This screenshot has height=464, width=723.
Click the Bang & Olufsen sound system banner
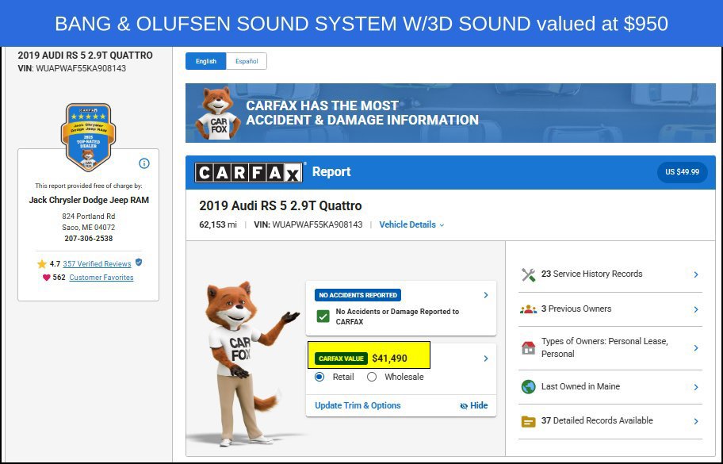tap(361, 24)
